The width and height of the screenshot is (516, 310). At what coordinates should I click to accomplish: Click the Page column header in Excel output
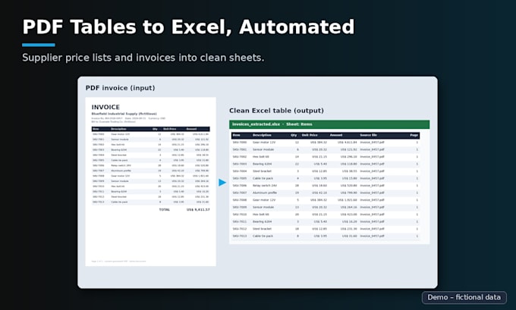click(414, 135)
